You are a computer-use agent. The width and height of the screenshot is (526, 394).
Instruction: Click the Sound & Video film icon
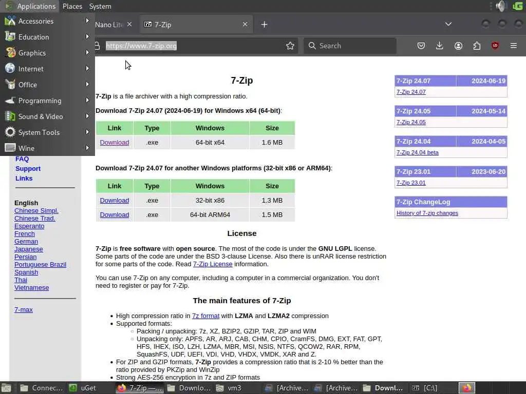10,116
